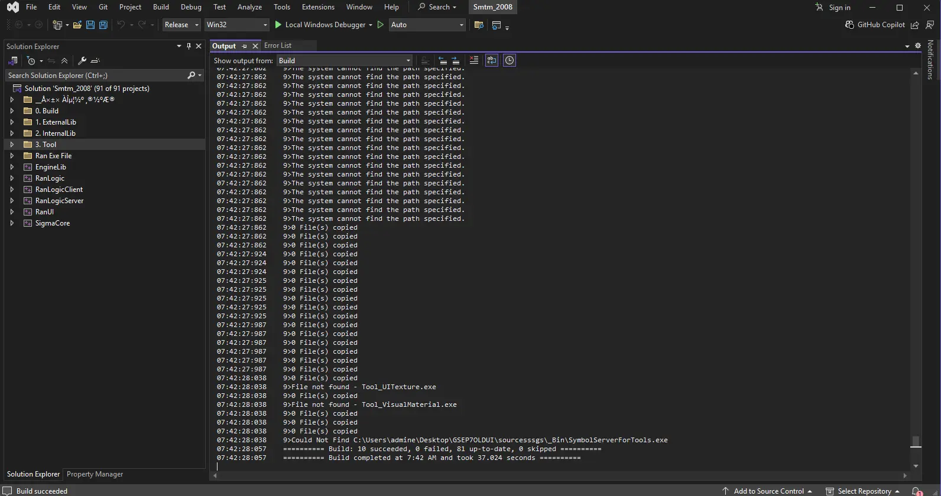The width and height of the screenshot is (941, 496).
Task: Open Properties wrench icon in Solution Explorer
Action: tap(82, 61)
